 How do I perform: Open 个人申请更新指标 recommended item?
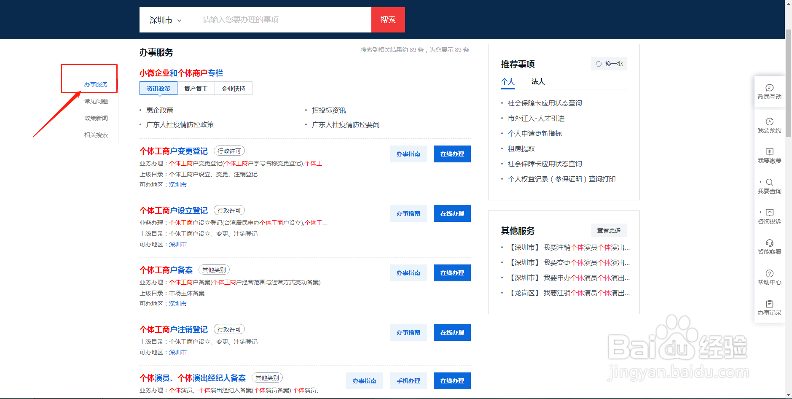(x=535, y=133)
